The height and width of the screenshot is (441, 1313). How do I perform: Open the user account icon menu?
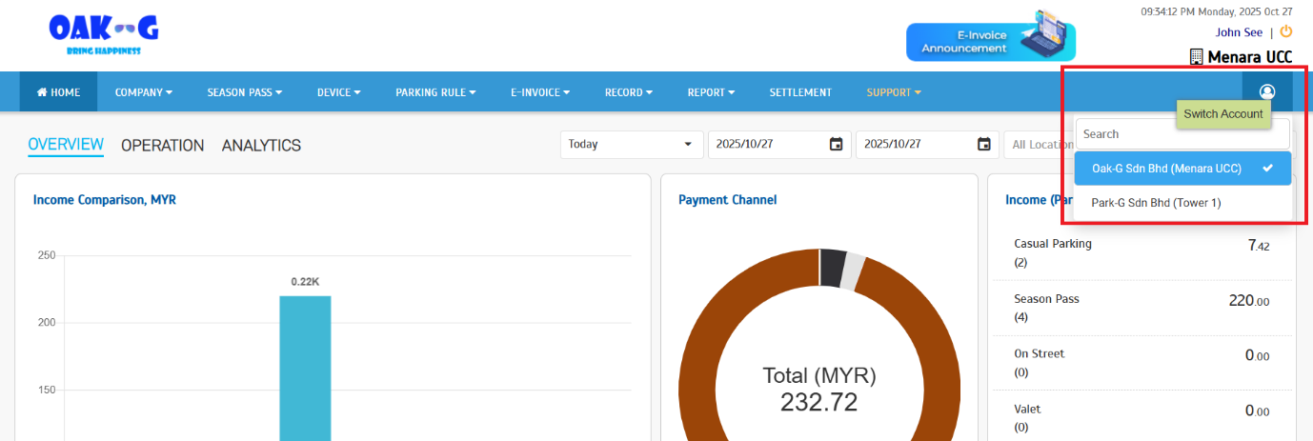coord(1266,91)
